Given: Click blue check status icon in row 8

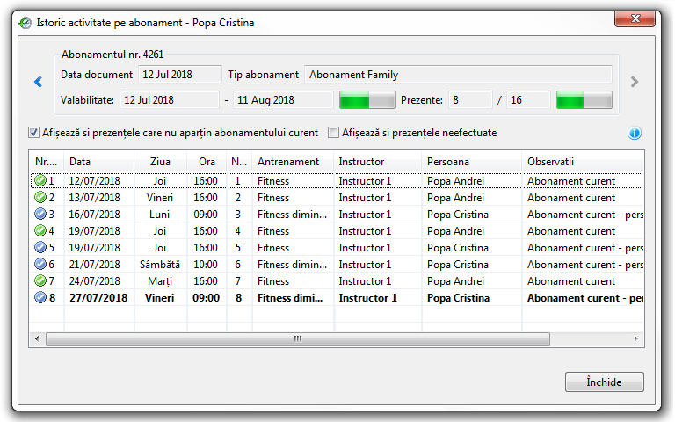Looking at the screenshot, I should pos(40,298).
